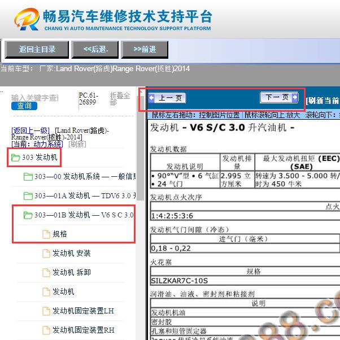
Task: Click the 下一页 next page button
Action: point(279,97)
